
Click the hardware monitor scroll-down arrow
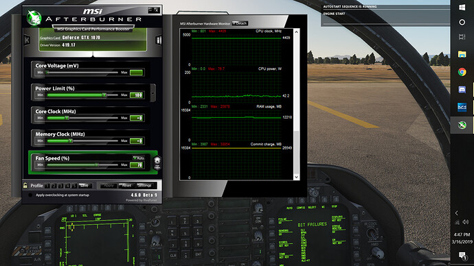pyautogui.click(x=296, y=177)
